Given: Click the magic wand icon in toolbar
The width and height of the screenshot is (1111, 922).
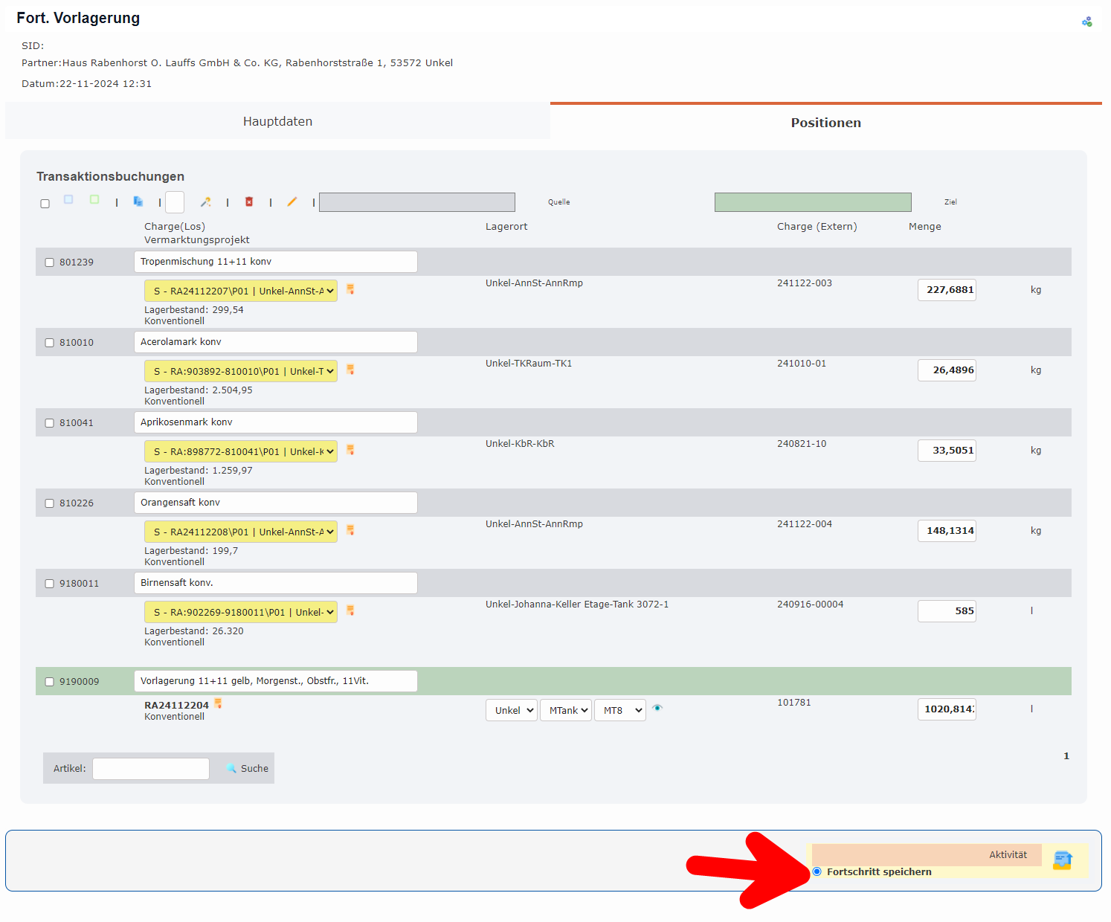Looking at the screenshot, I should 206,202.
